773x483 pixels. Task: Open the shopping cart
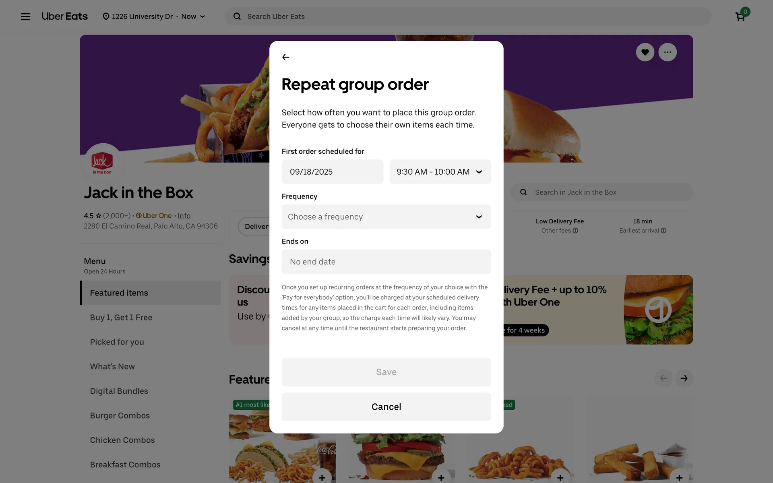click(x=740, y=17)
